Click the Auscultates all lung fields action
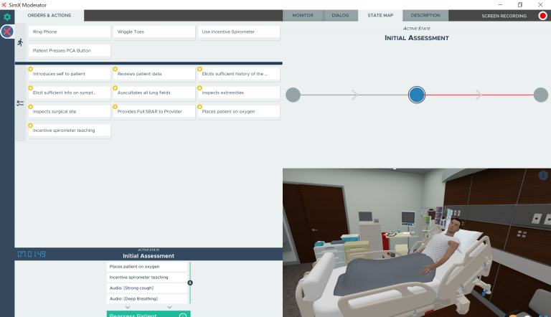Screen dimensions: 551x317 click(154, 93)
